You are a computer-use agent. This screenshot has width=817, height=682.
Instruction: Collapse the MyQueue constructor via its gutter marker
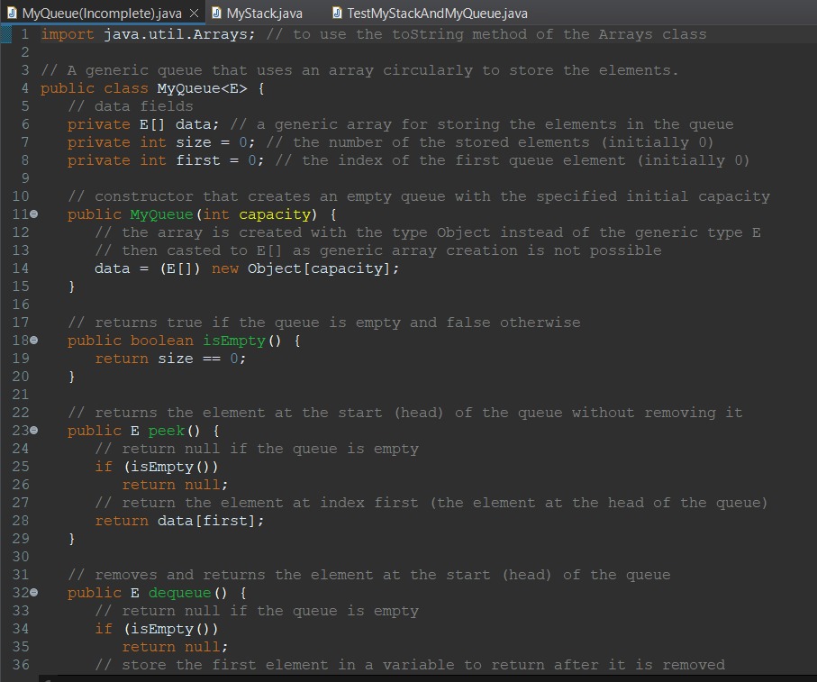pyautogui.click(x=32, y=214)
